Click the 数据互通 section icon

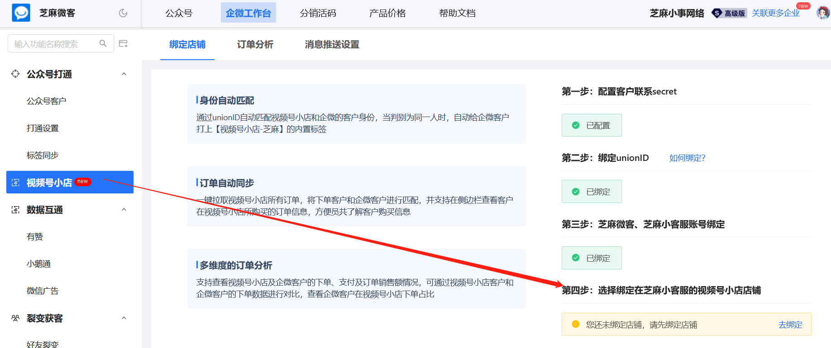15,210
